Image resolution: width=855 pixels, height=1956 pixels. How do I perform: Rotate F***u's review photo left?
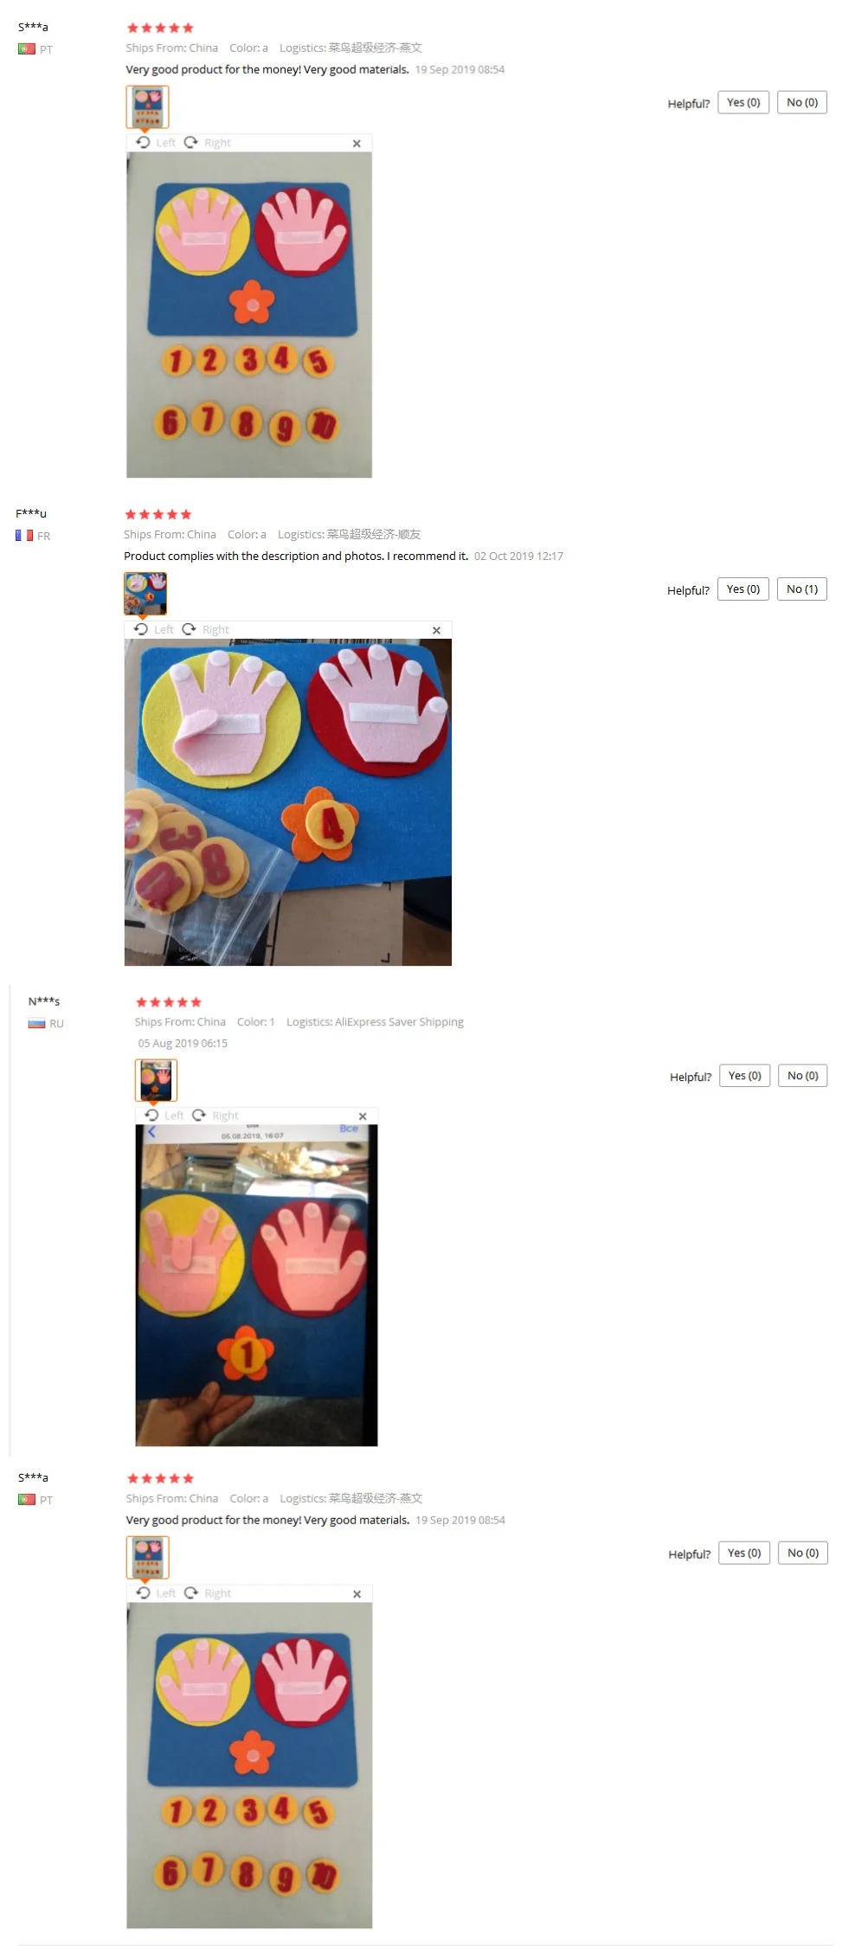pyautogui.click(x=154, y=629)
